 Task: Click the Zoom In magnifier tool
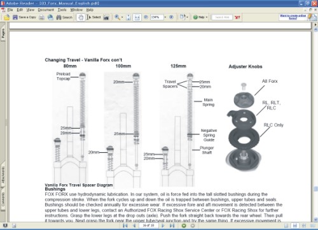(x=117, y=17)
